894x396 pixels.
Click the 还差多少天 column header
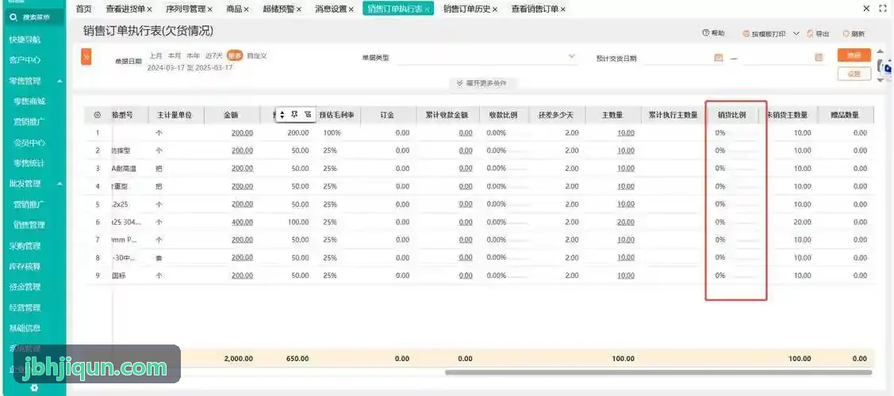(x=556, y=115)
